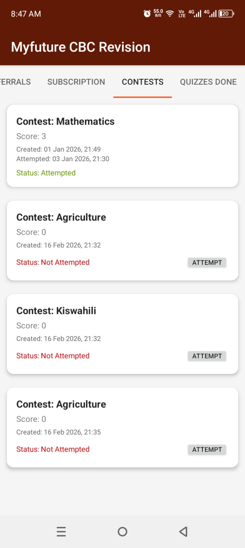Image resolution: width=245 pixels, height=548 pixels.
Task: Attempt the Kiswahili contest
Action: (x=207, y=356)
